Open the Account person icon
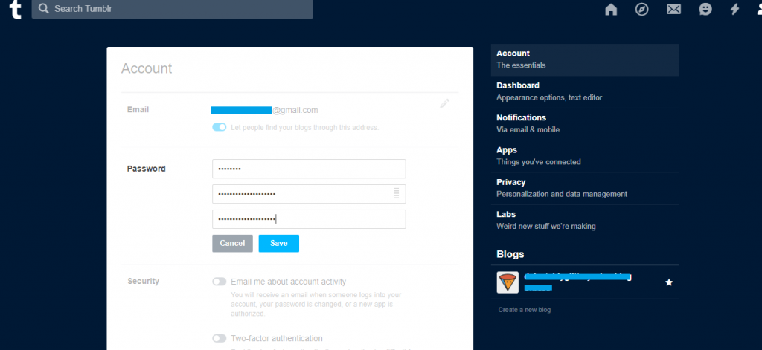Viewport: 762px width, 350px height. (756, 10)
